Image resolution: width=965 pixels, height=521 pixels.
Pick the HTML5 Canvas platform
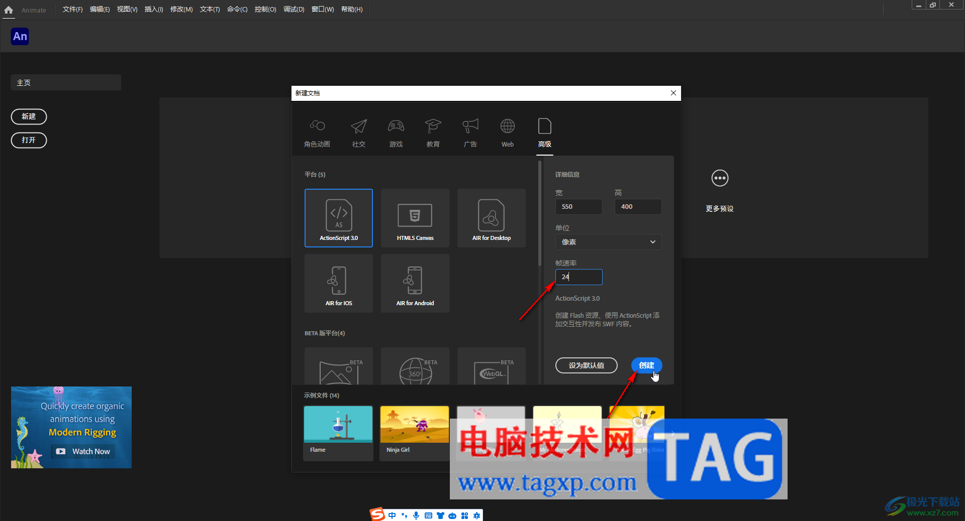pyautogui.click(x=415, y=218)
